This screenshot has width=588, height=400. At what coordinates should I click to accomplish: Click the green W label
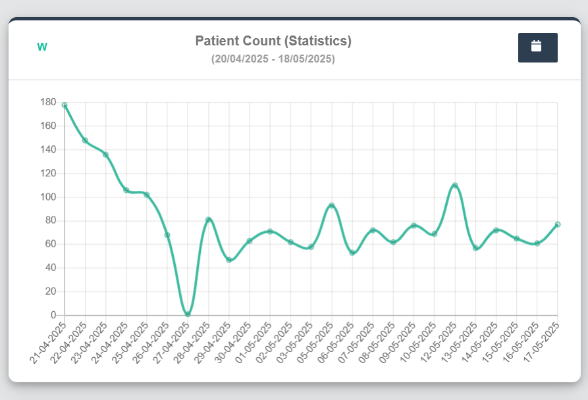42,47
